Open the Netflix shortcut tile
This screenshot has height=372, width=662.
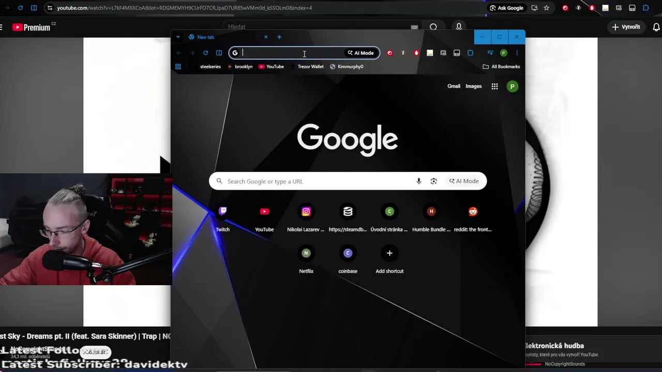coord(306,259)
